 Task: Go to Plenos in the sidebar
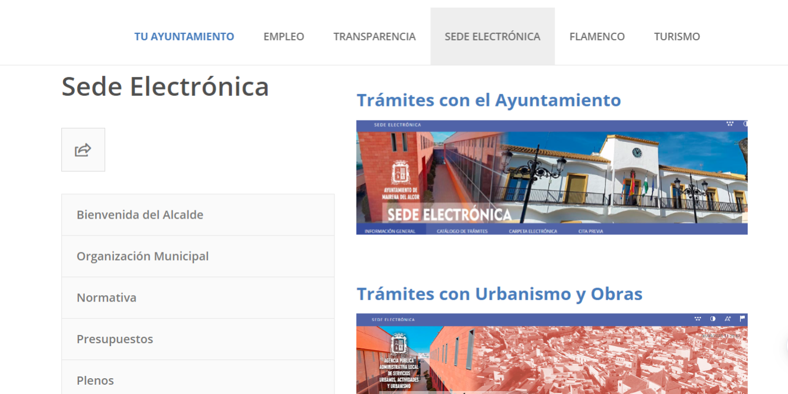click(x=95, y=381)
